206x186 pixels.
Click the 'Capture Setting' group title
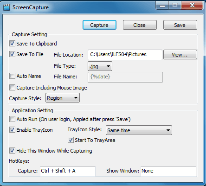29,34
